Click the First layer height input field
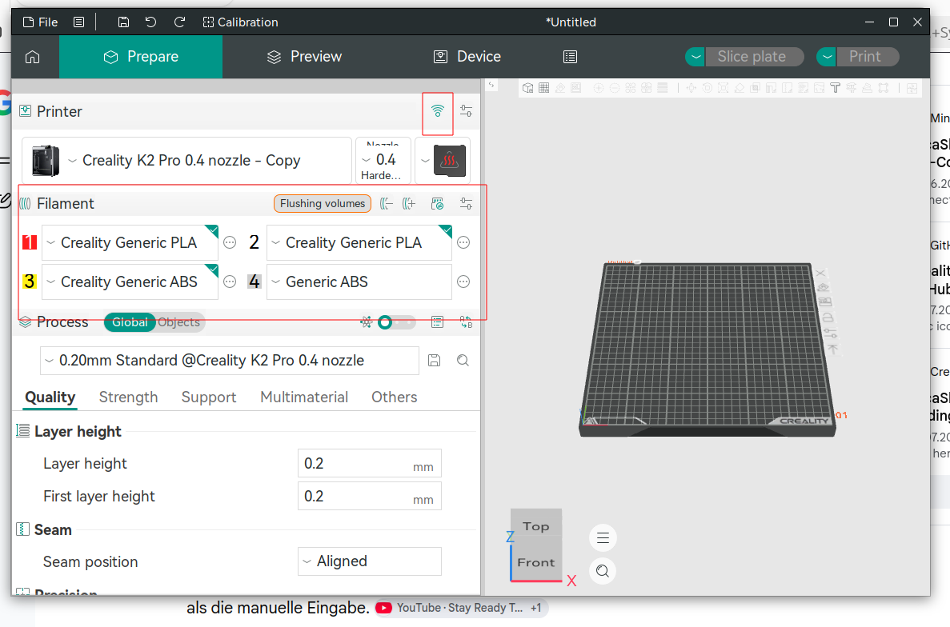This screenshot has width=950, height=627. (x=370, y=497)
